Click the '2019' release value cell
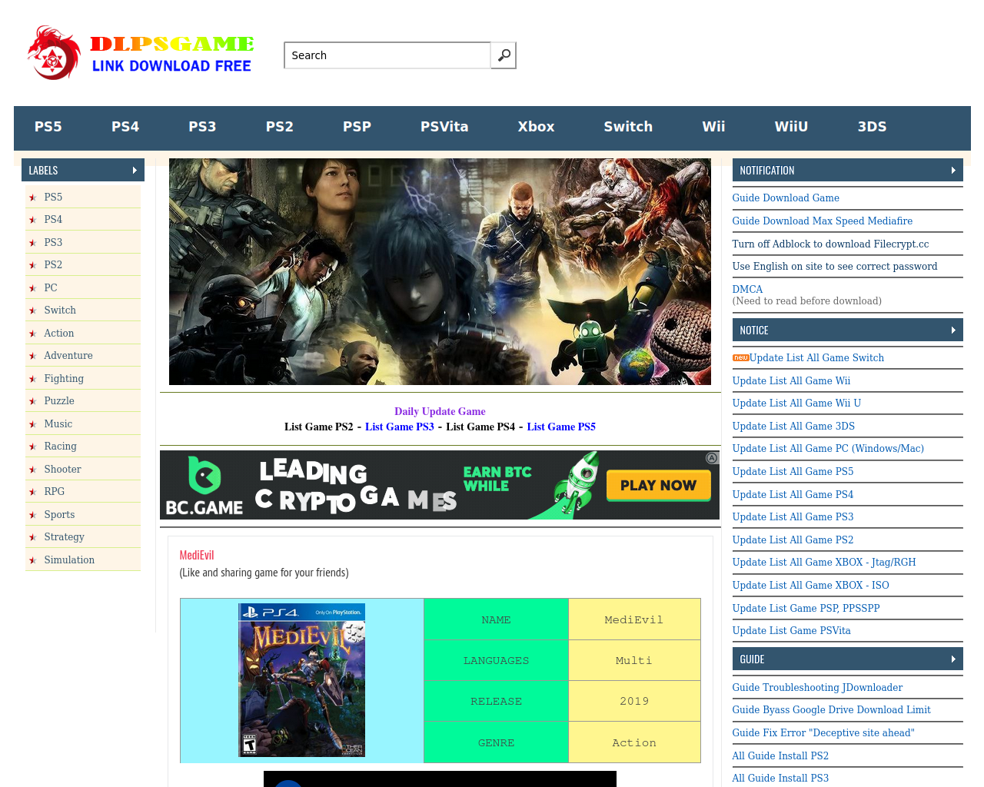 [x=634, y=701]
